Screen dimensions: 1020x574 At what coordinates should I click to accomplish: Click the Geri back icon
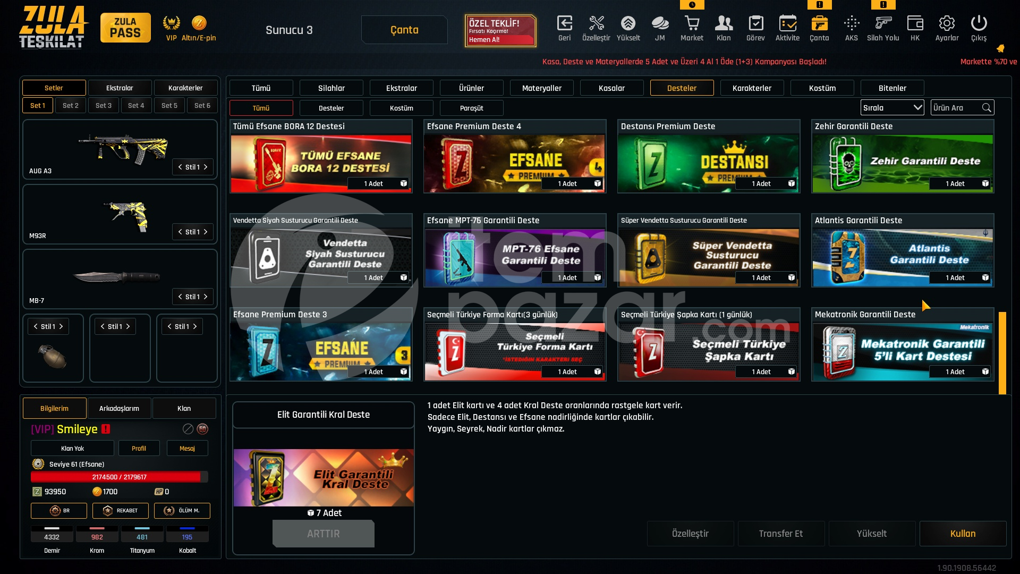tap(564, 23)
